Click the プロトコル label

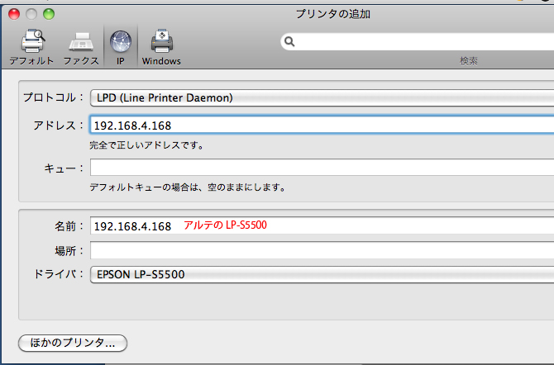(x=54, y=97)
